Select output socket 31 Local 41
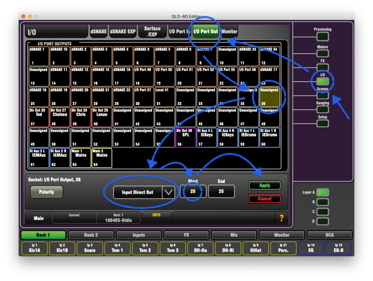This screenshot has height=281, width=373. (x=165, y=97)
